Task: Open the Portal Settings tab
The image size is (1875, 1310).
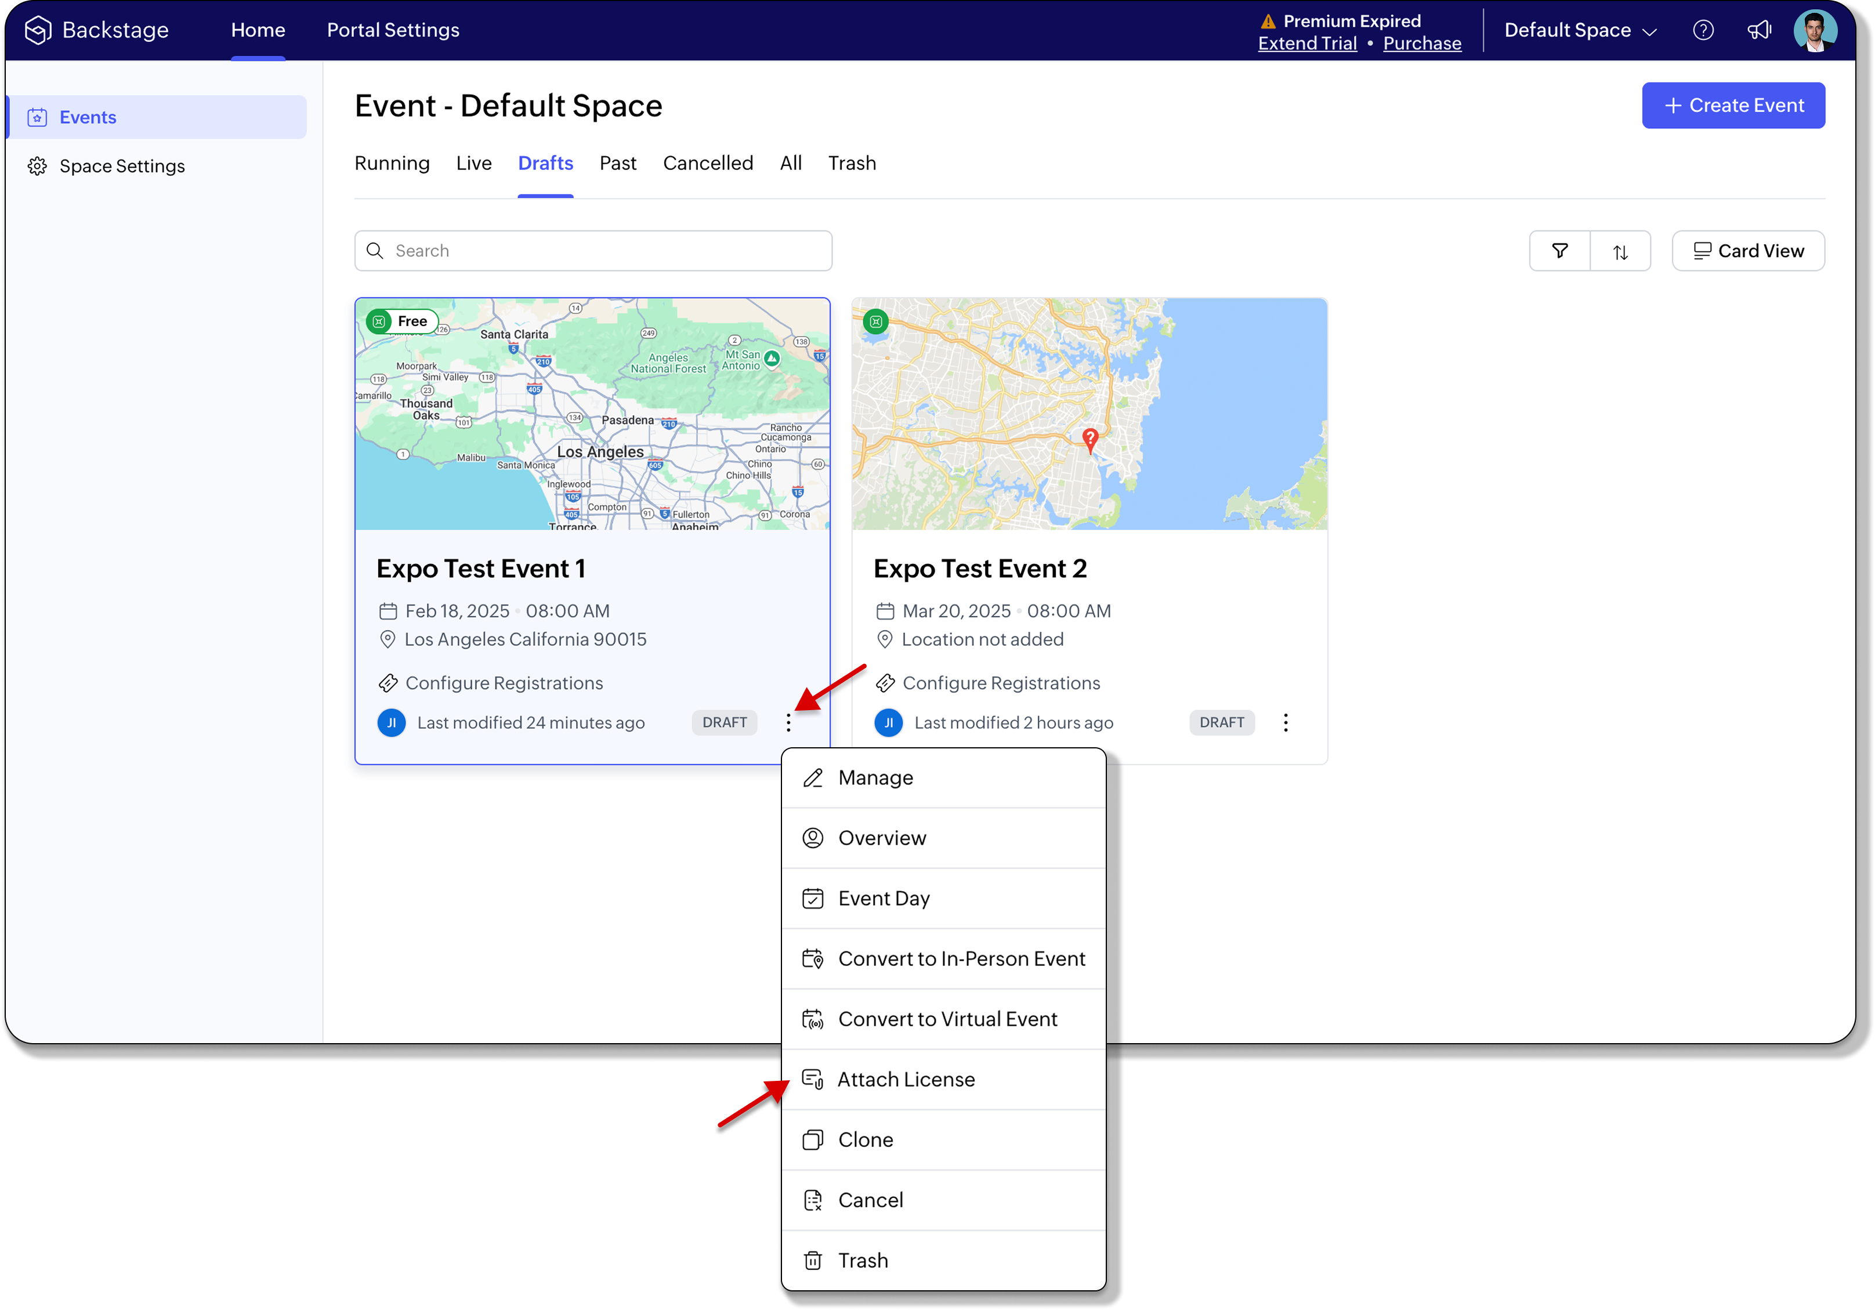Action: point(393,30)
